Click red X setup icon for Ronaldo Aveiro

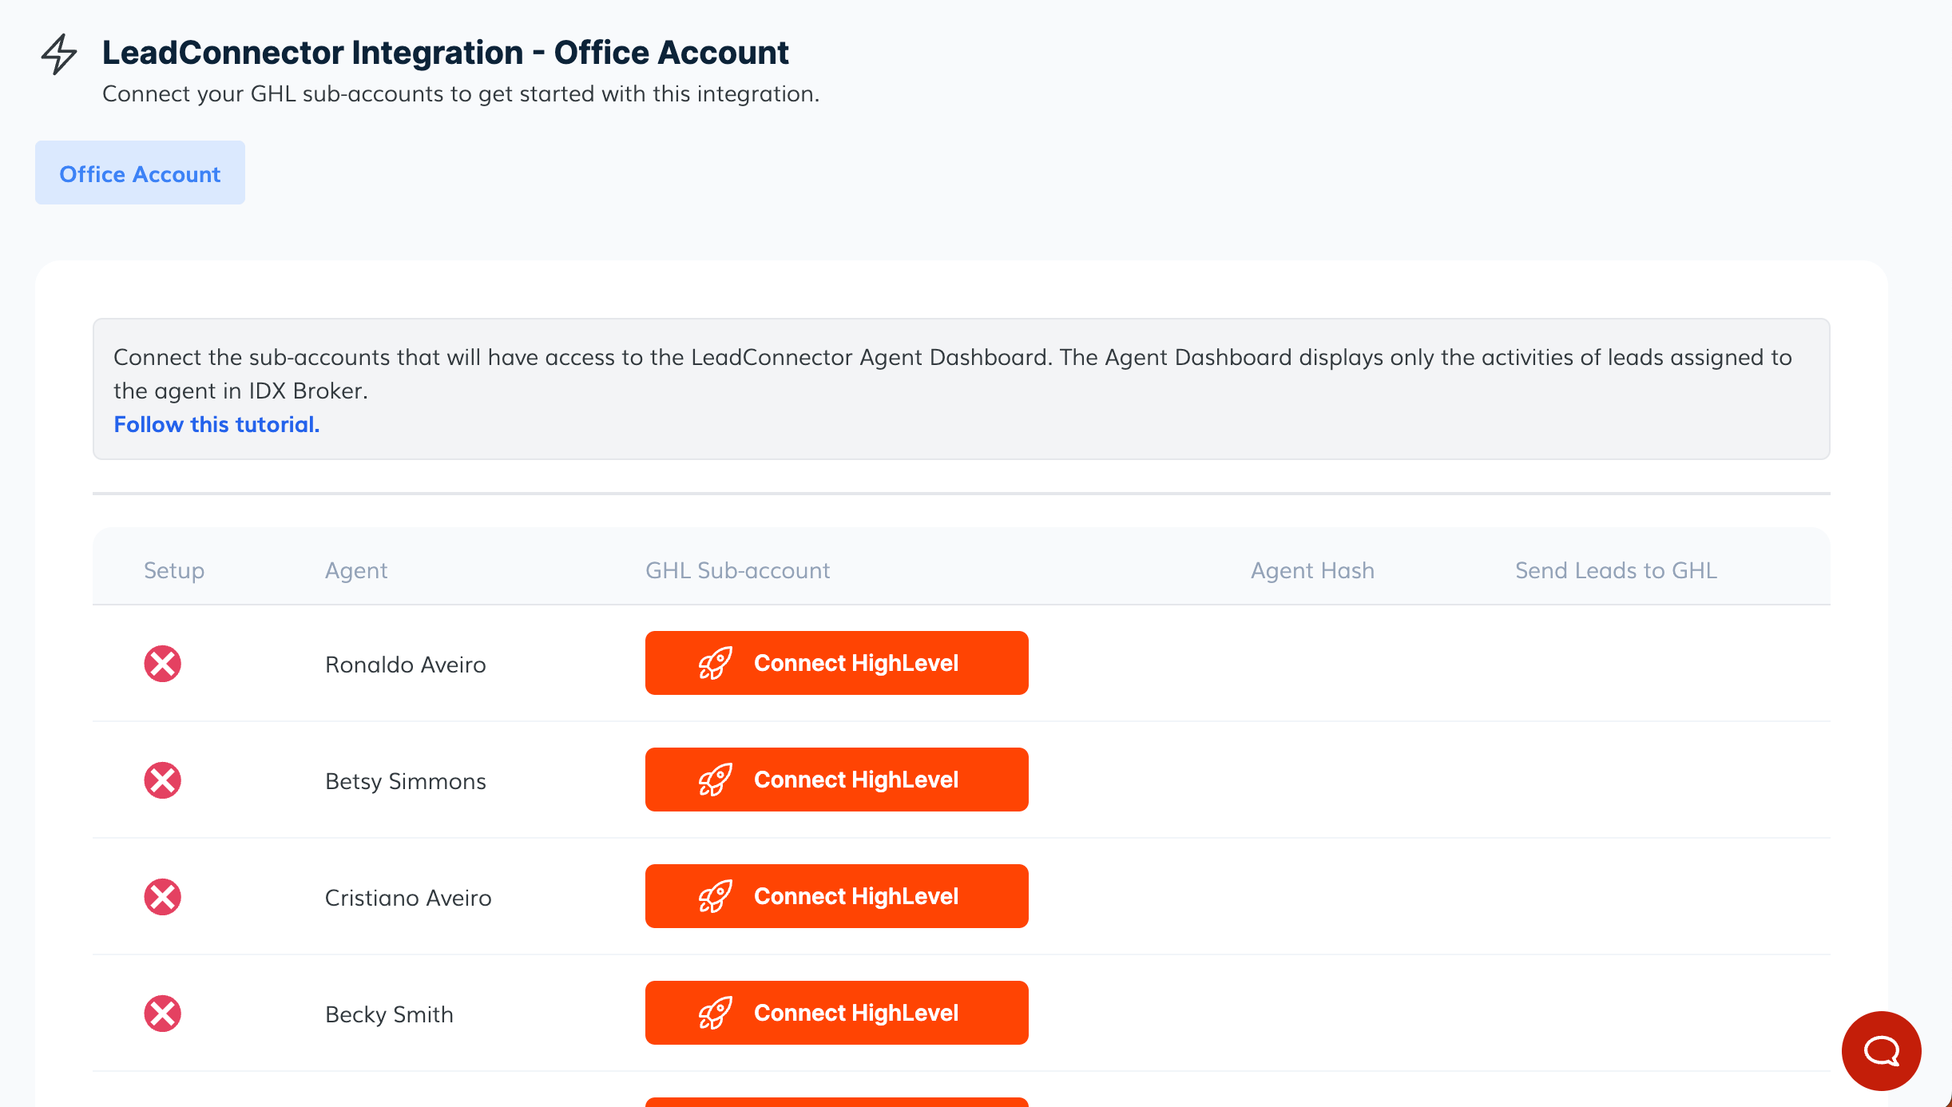click(162, 664)
